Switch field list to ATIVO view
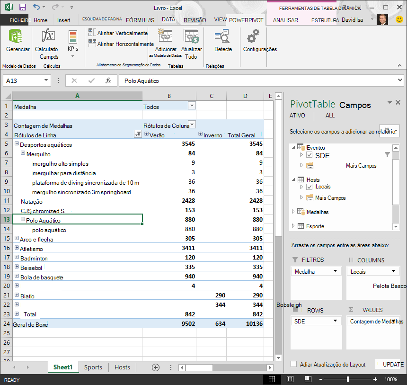The width and height of the screenshot is (407, 385). point(297,116)
